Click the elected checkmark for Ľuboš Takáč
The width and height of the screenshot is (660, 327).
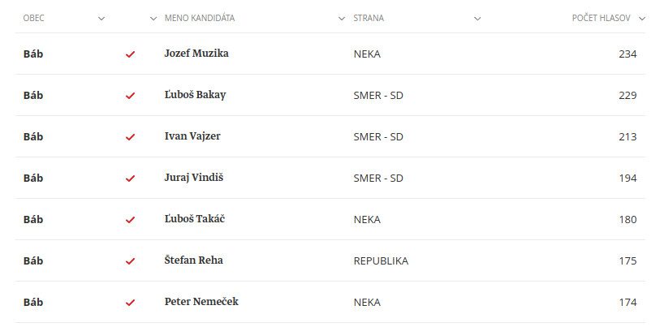point(130,220)
